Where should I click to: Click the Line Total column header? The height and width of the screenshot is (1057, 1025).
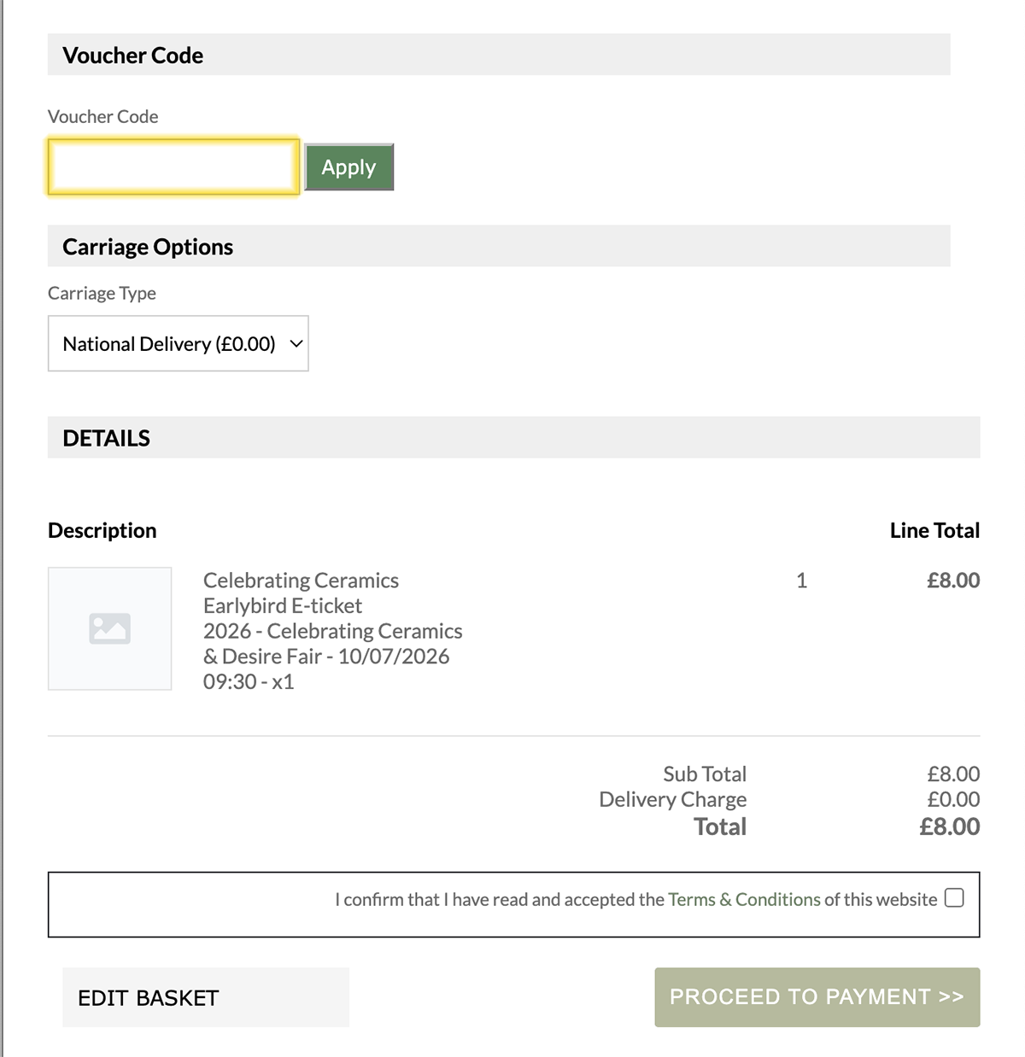934,530
